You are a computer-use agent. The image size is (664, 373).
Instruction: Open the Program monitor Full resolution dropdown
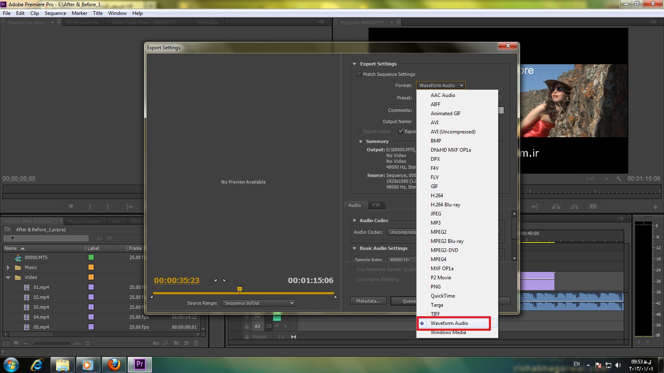(597, 179)
